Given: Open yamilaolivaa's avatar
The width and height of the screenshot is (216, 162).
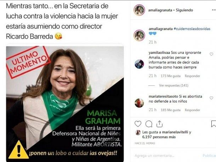Looking at the screenshot, I should click(x=139, y=64).
